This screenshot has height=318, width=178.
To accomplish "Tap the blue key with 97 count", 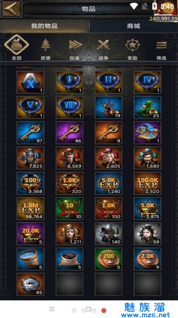I will click(x=30, y=133).
